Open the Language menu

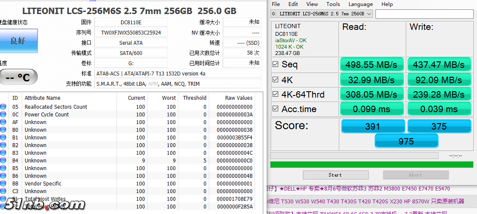click(x=361, y=4)
